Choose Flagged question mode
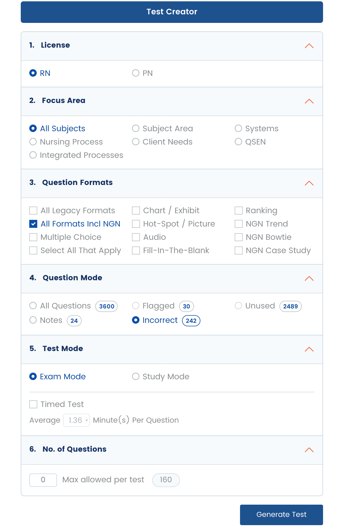Screen dimensions: 343x527 [x=136, y=306]
